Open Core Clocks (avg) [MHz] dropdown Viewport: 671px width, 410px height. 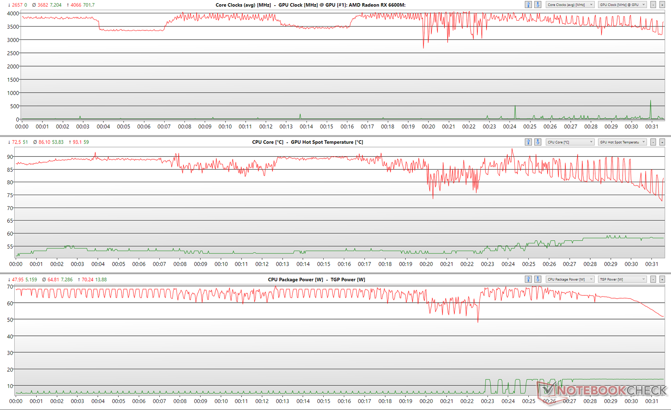pos(570,5)
